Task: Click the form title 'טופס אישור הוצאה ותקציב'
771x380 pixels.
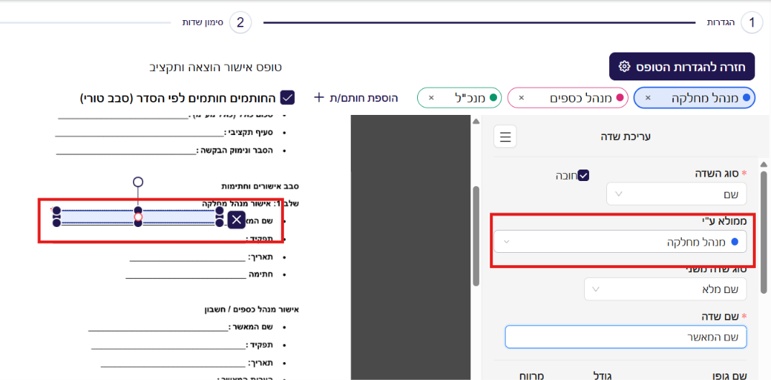Action: point(215,68)
